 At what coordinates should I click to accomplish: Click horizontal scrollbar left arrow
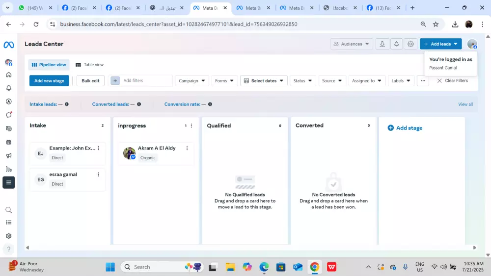click(x=27, y=248)
